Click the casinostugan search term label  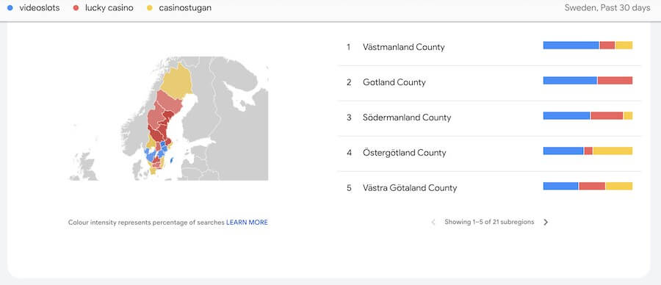tap(185, 7)
